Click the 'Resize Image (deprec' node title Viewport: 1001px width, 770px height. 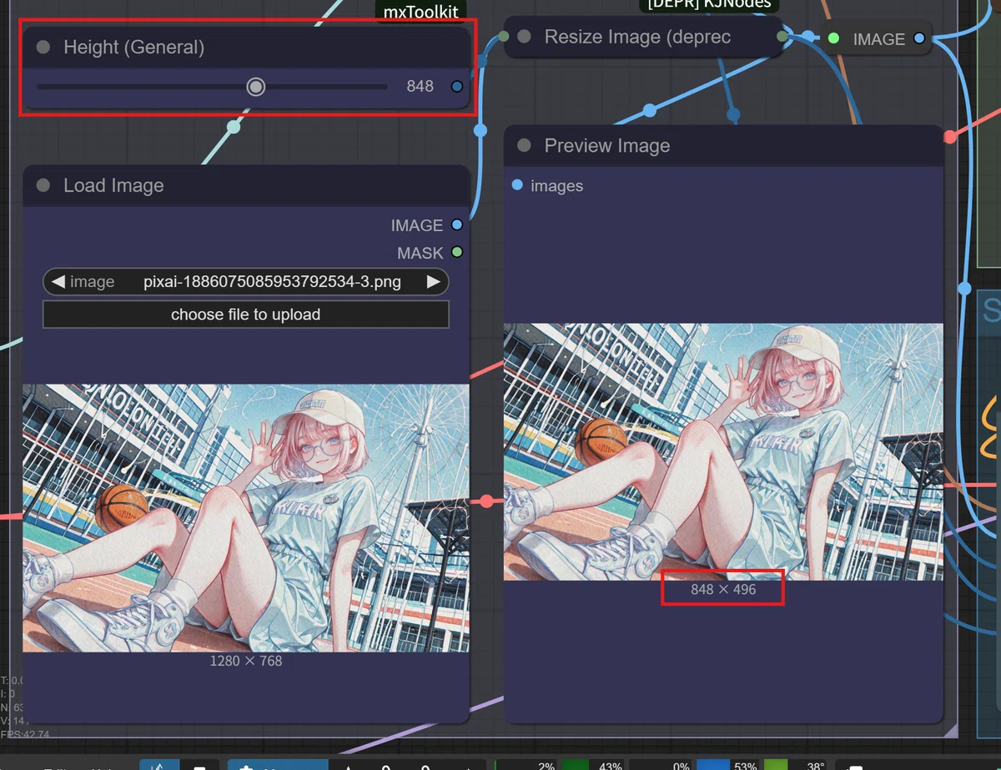click(638, 37)
